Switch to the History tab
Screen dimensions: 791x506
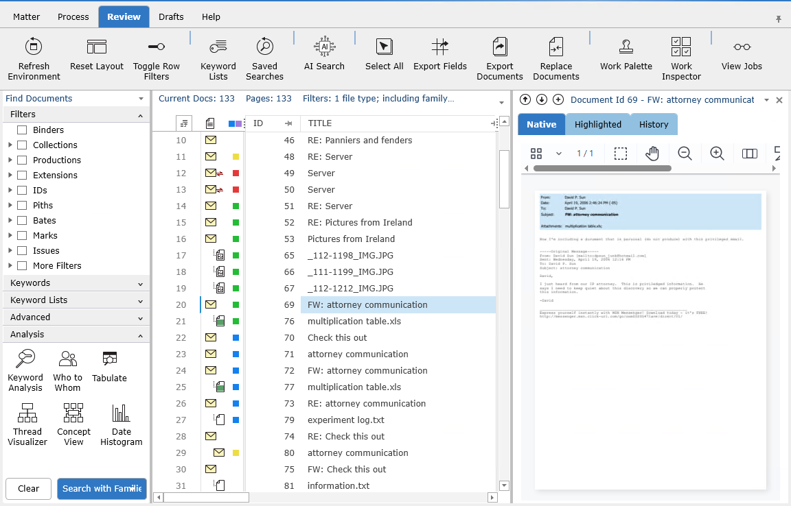point(653,125)
